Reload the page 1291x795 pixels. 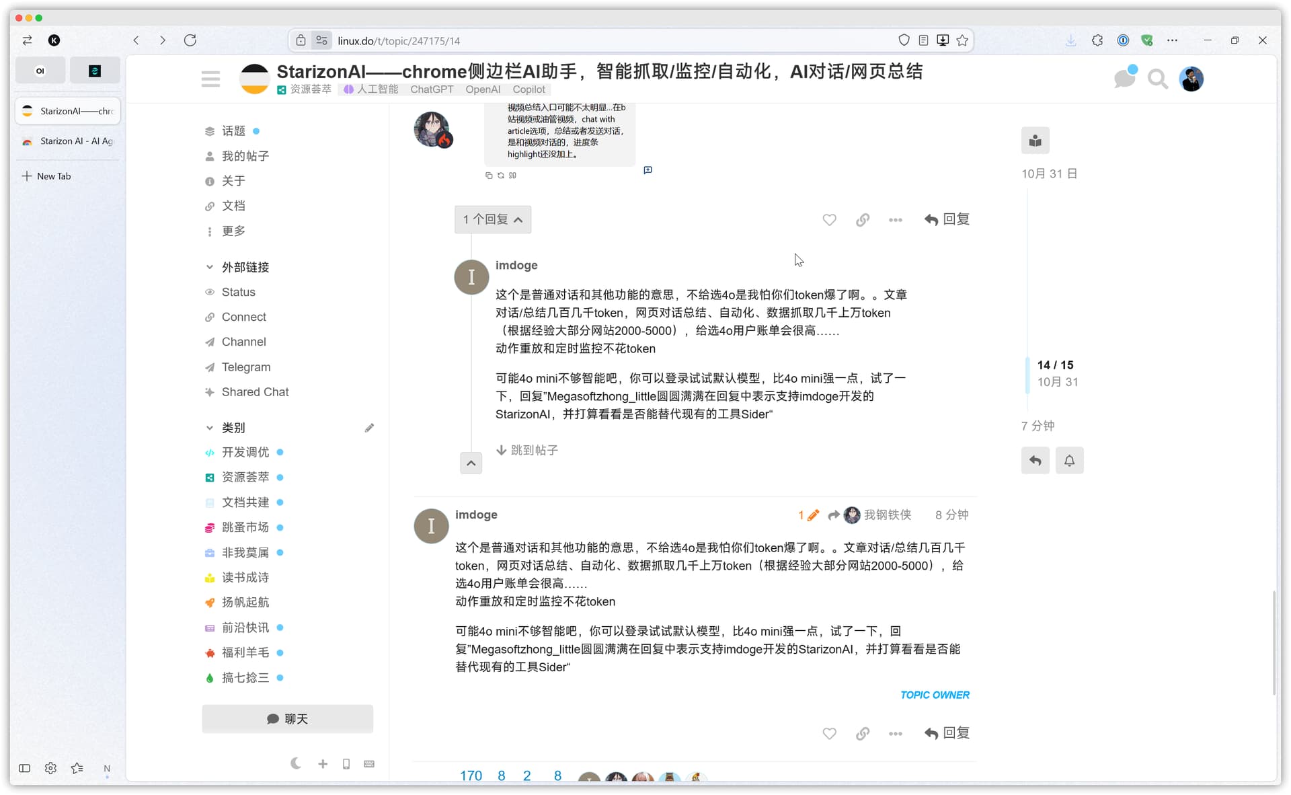(190, 40)
